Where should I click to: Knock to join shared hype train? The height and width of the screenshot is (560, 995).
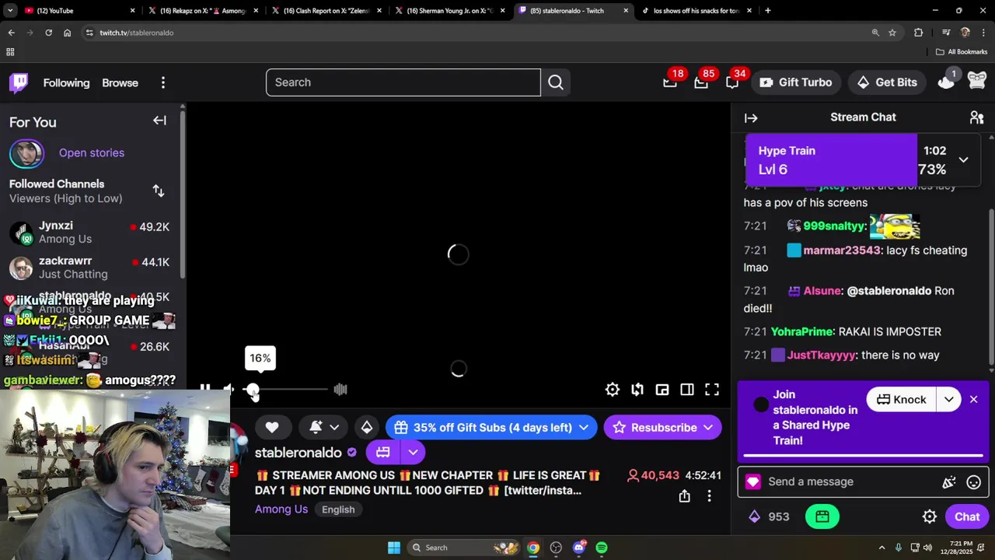(x=902, y=400)
